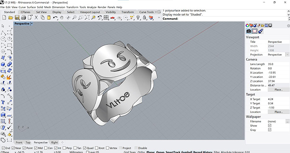This screenshot has height=153, width=290.
Task: Uncheck Wallpaper Show checkbox
Action: (270, 125)
